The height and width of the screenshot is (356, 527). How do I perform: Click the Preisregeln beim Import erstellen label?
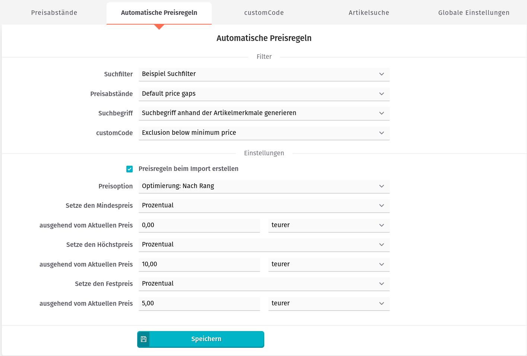[x=188, y=169]
